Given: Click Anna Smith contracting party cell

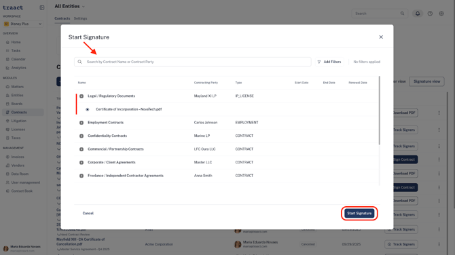Looking at the screenshot, I should click(203, 176).
